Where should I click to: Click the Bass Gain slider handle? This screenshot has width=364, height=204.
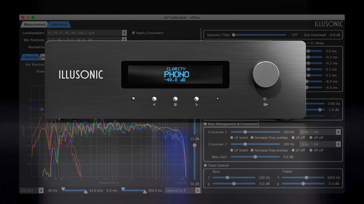(255, 157)
